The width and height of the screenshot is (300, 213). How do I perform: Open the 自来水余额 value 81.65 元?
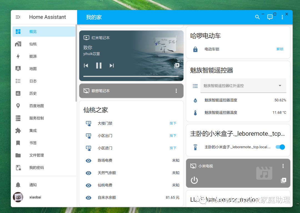172,197
